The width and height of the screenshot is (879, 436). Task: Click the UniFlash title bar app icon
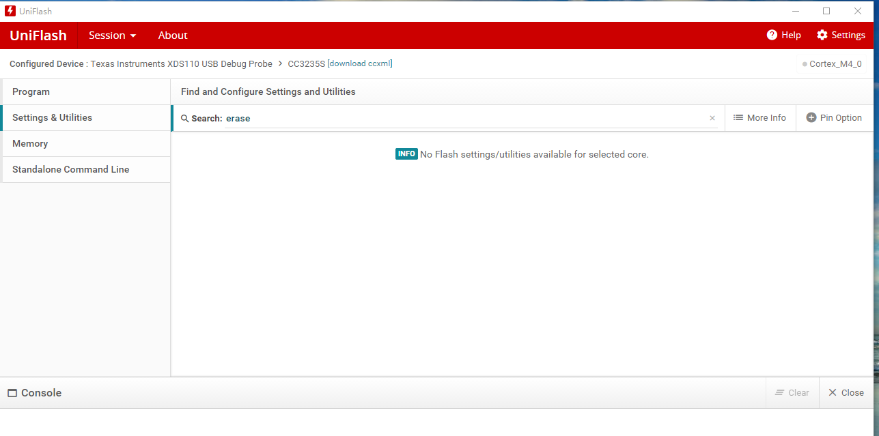click(x=10, y=11)
